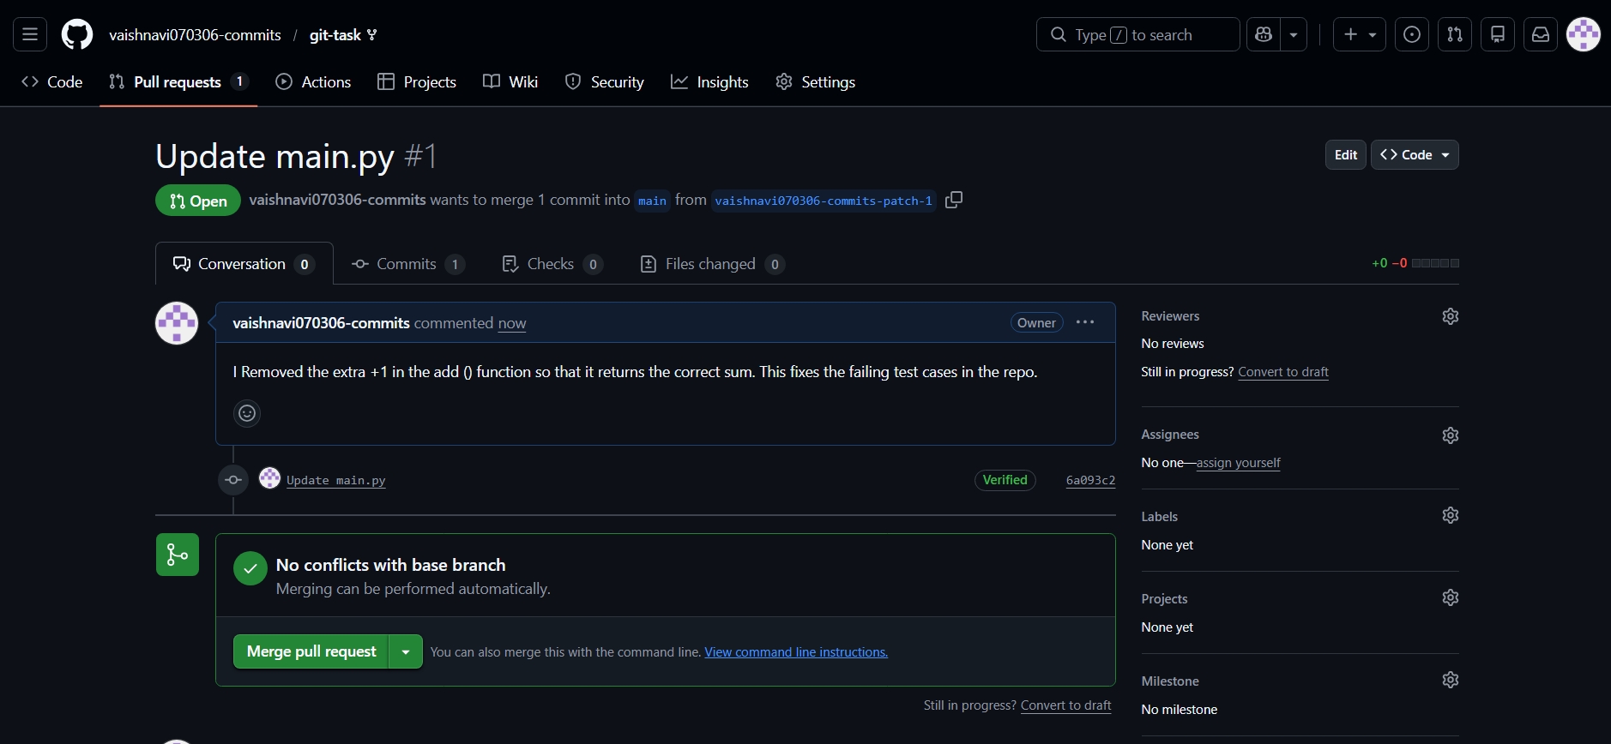
Task: Click Convert to draft under Reviewers
Action: tap(1283, 372)
